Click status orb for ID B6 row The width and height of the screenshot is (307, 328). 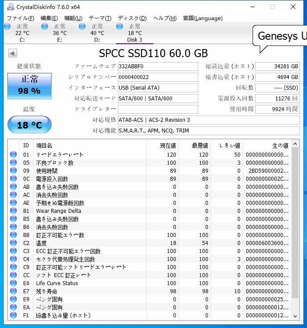[13, 227]
